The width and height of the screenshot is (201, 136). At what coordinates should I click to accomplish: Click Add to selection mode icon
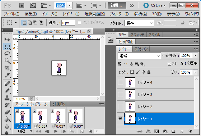[30, 23]
